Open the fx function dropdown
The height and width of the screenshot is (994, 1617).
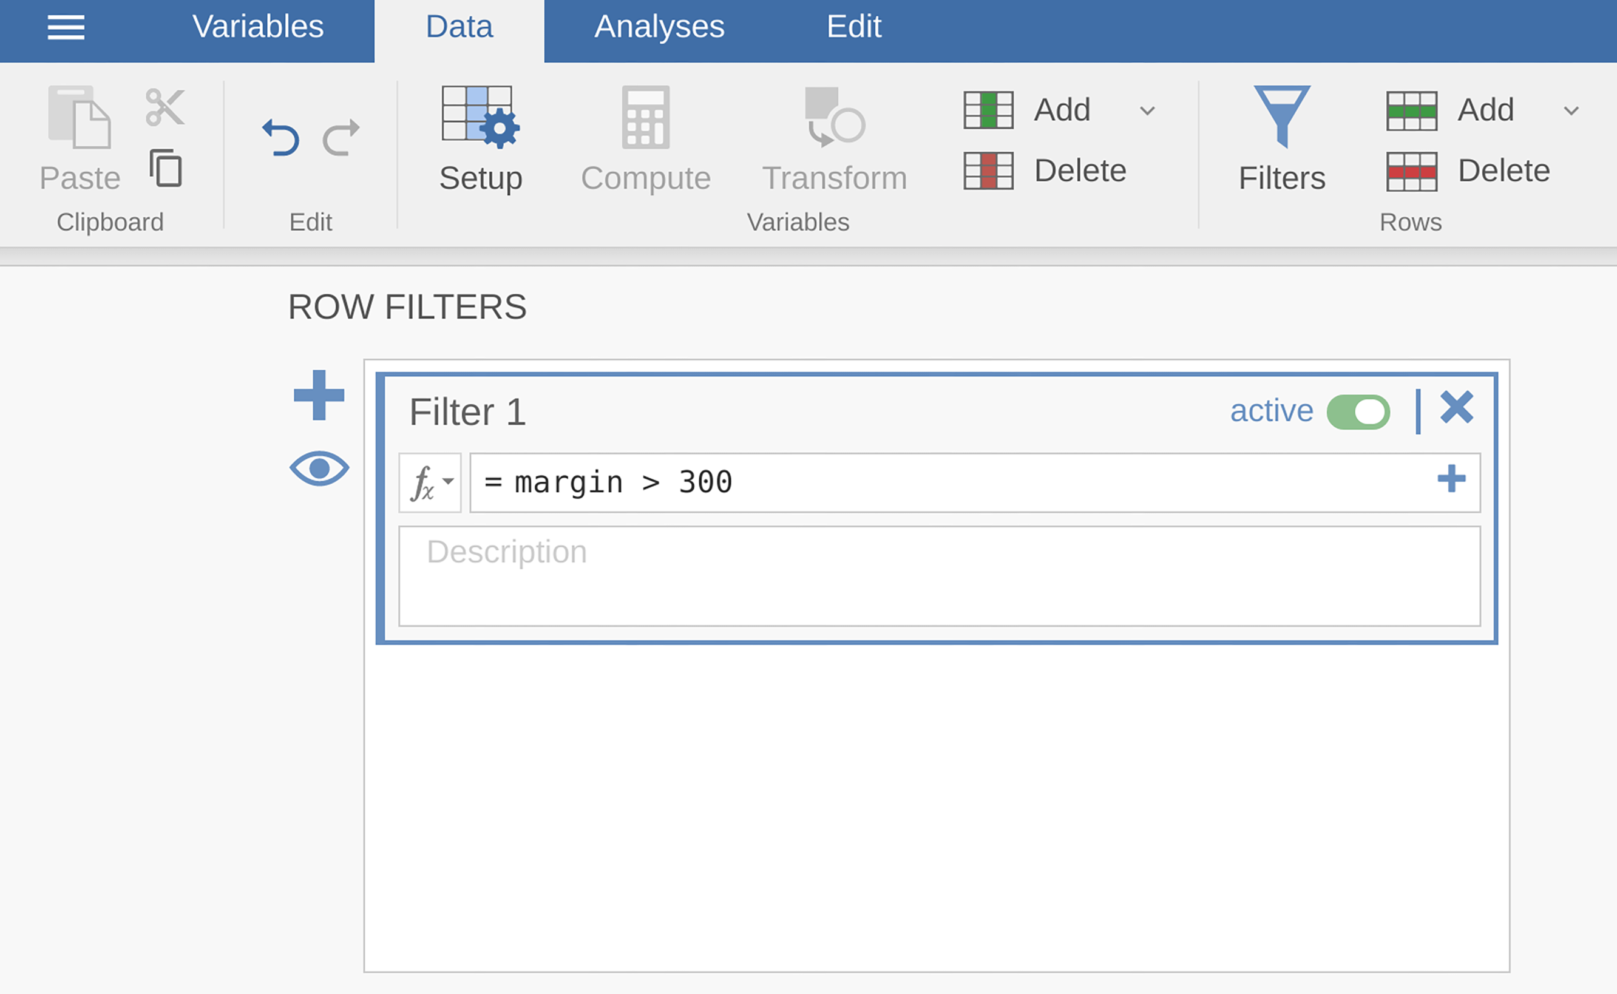[430, 482]
